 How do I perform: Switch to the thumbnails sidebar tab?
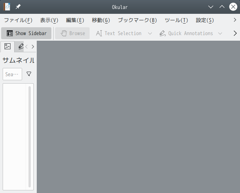tap(7, 46)
